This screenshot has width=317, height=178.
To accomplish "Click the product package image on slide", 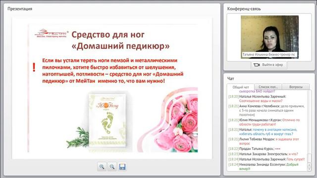I will [x=107, y=120].
